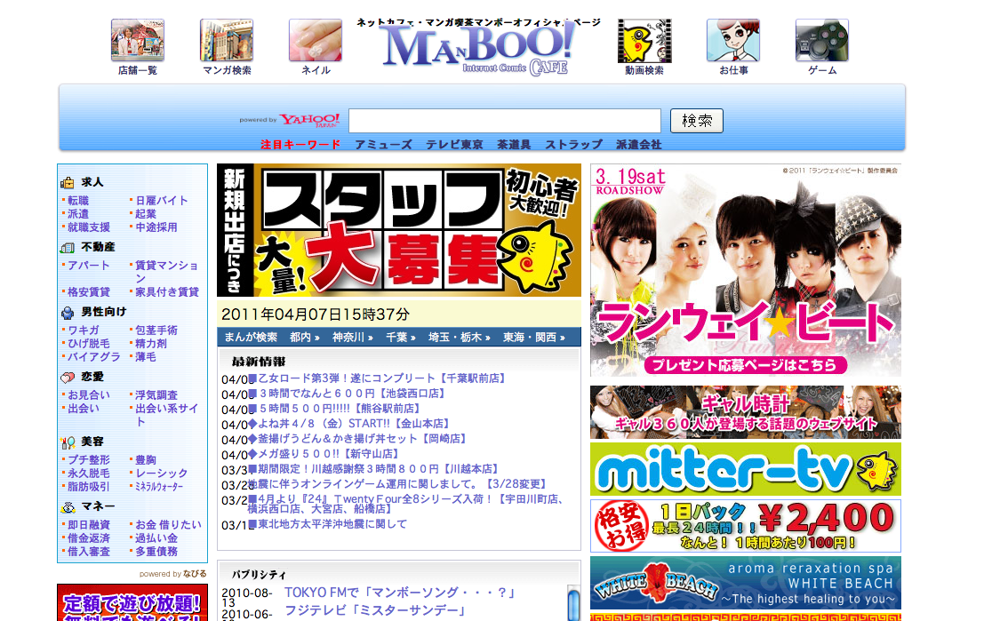992x621 pixels.
Task: Open the White Beach spa banner
Action: 745,583
